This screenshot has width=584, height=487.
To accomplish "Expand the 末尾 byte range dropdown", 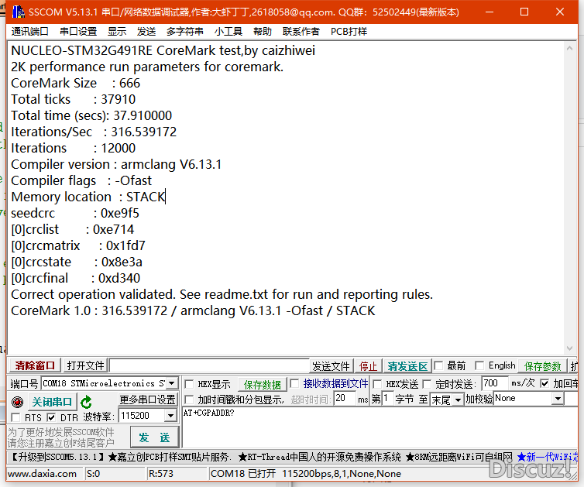I will pyautogui.click(x=458, y=400).
